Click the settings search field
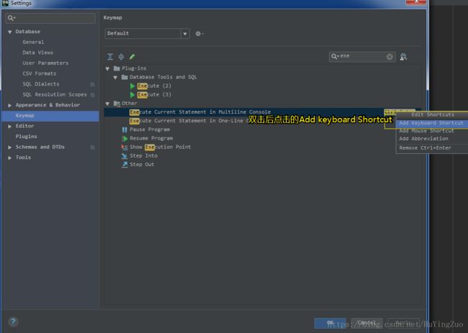This screenshot has height=333, width=468. click(50, 17)
